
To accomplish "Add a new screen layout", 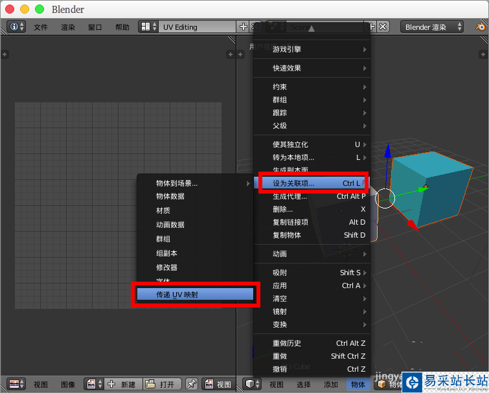I will click(x=244, y=27).
